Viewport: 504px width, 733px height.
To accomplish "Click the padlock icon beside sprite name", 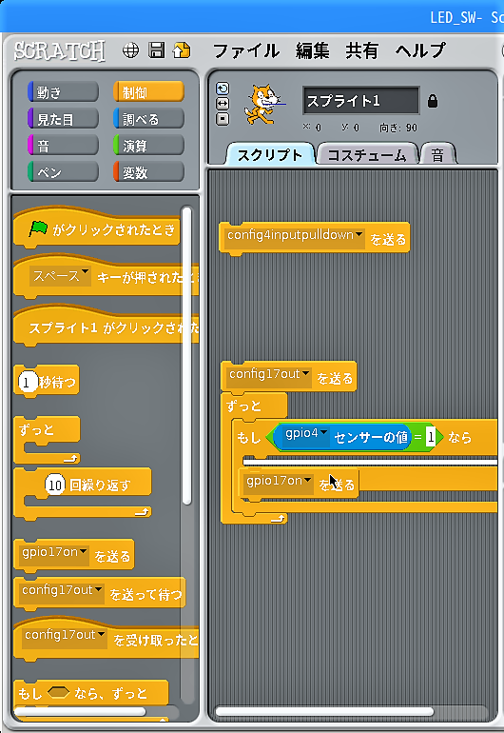I will pos(433,101).
